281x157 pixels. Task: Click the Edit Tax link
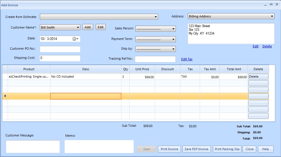(187, 59)
